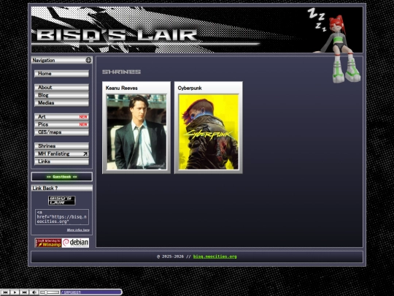
Task: Go to the Home page
Action: pyautogui.click(x=61, y=74)
